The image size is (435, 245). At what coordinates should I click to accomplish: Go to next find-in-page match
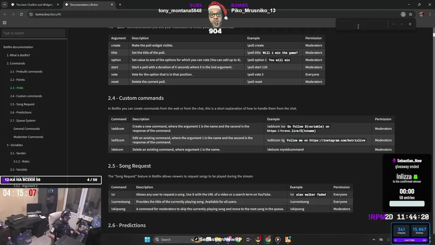tap(402, 24)
